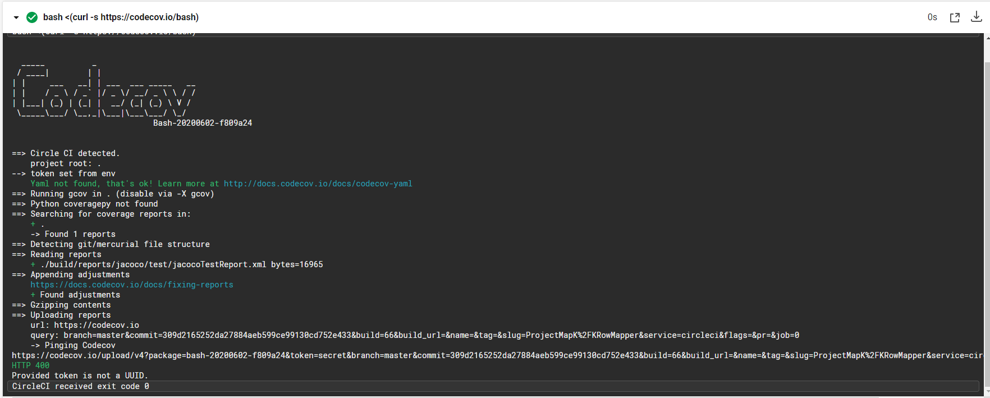This screenshot has width=990, height=398.
Task: Click 'url: https://codecov.io' line
Action: click(x=85, y=325)
